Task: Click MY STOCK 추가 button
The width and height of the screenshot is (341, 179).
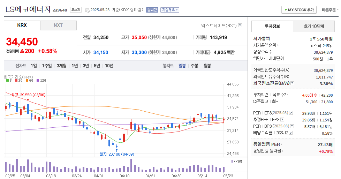Action: click(x=299, y=10)
